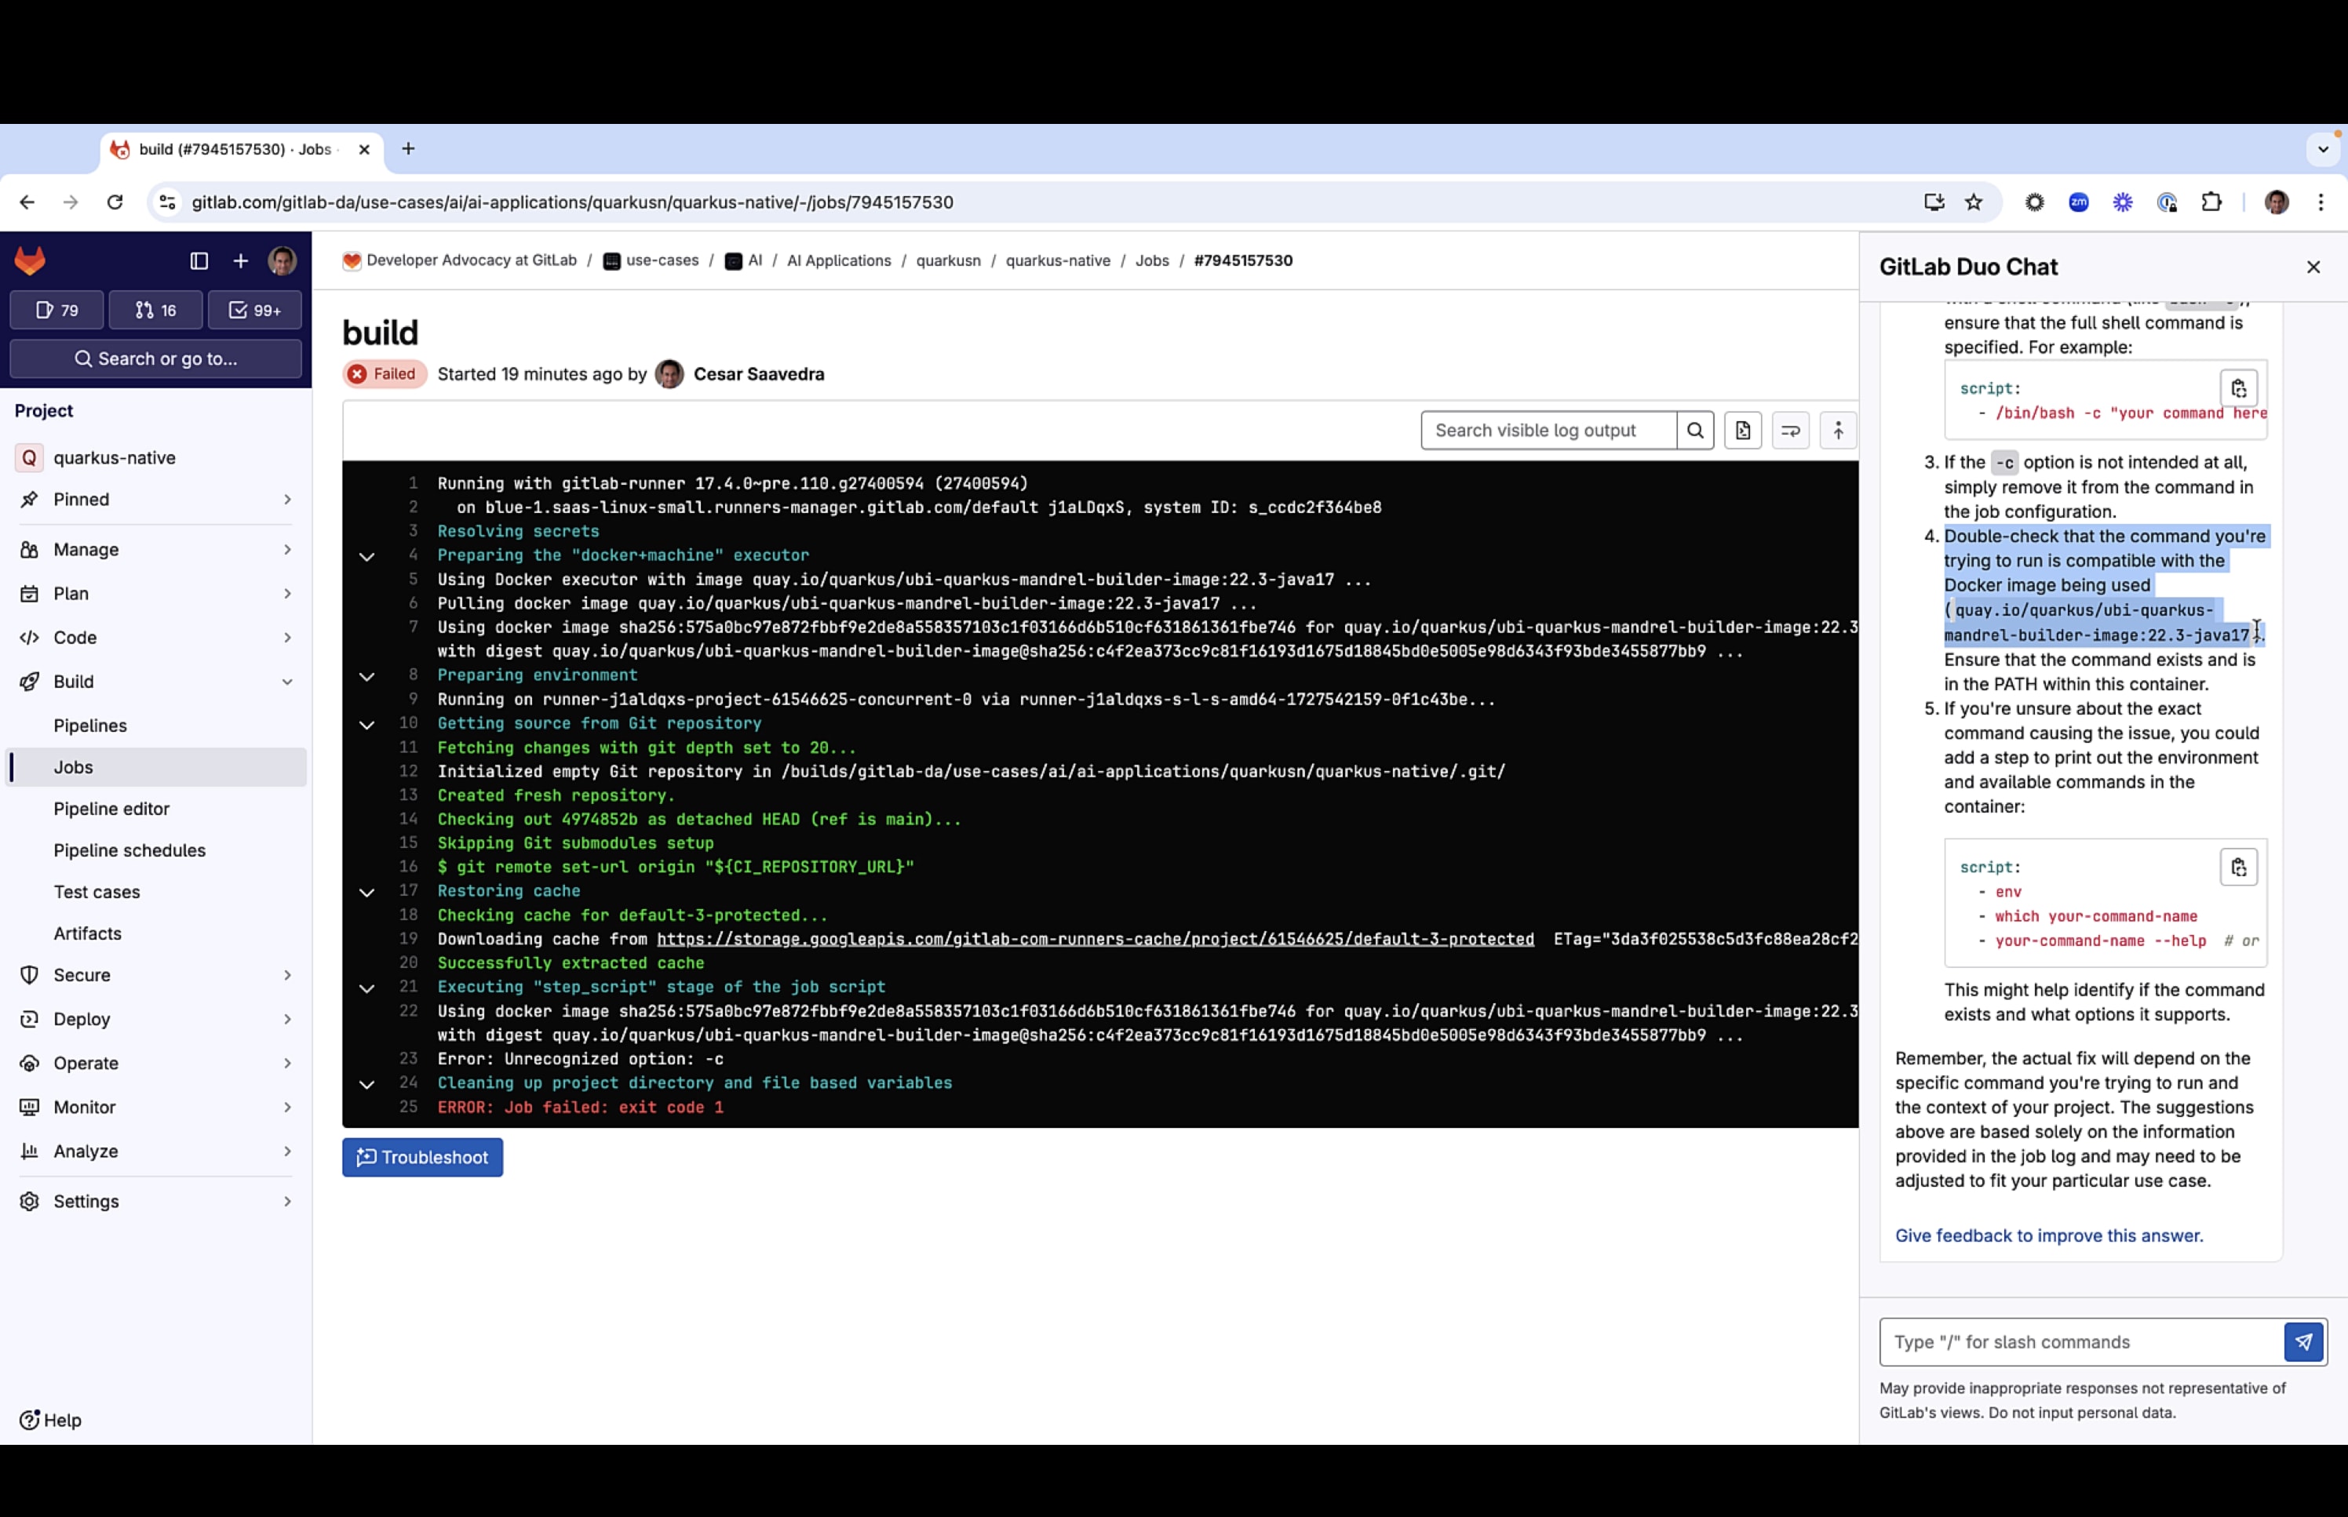2348x1517 pixels.
Task: Expand the Deploy menu
Action: click(155, 1020)
